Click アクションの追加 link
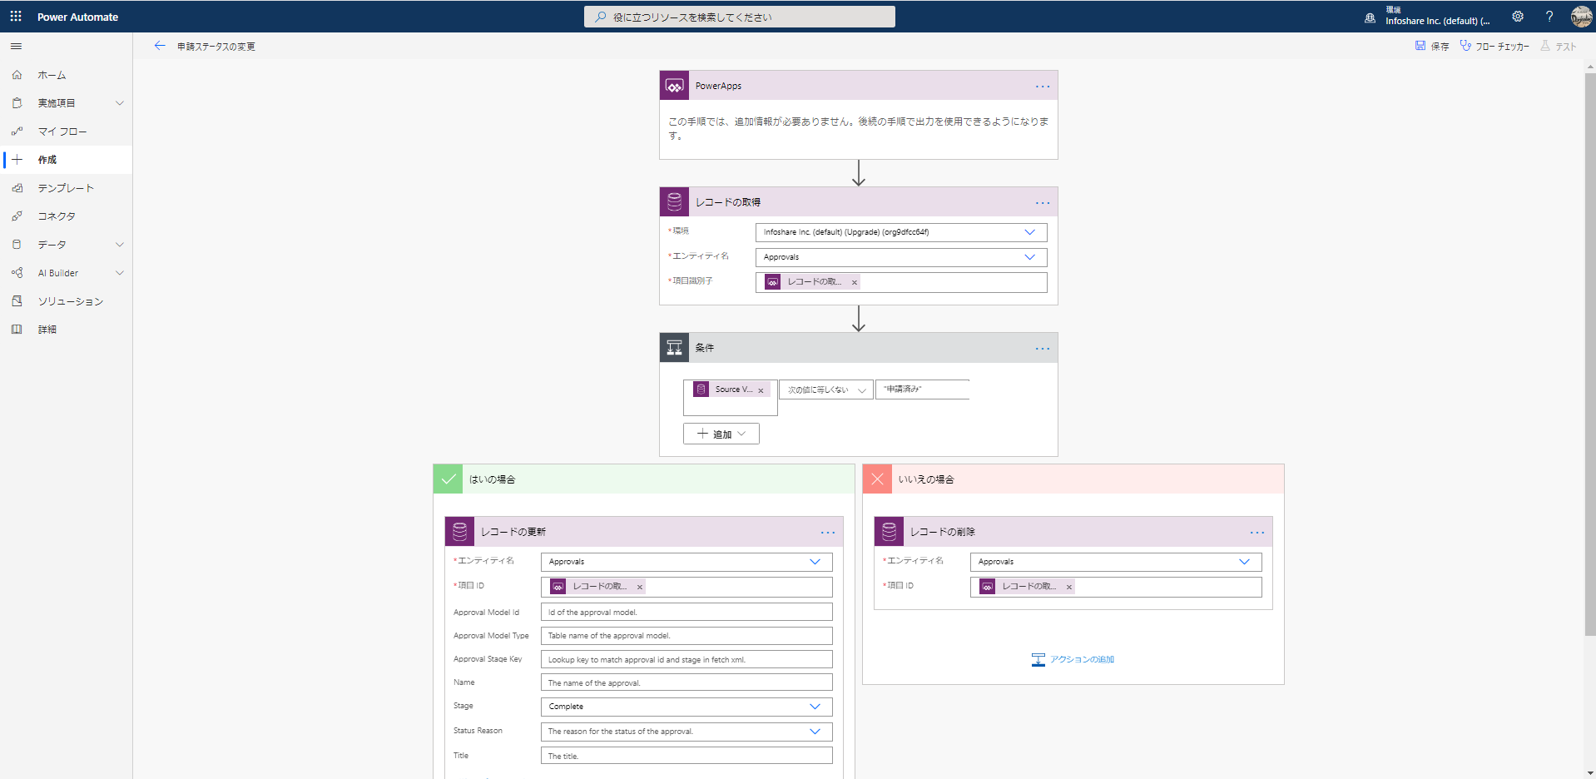This screenshot has height=779, width=1596. pos(1073,659)
